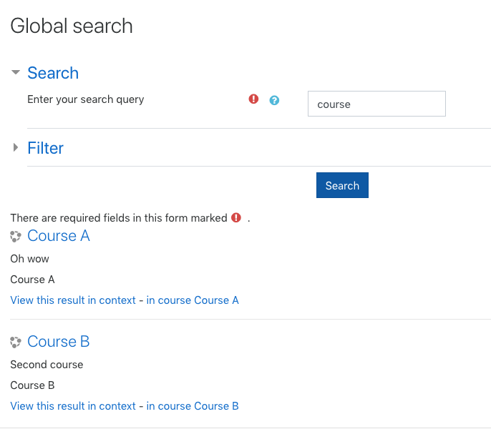The width and height of the screenshot is (491, 429).
Task: Click the help question mark icon
Action: tap(274, 100)
